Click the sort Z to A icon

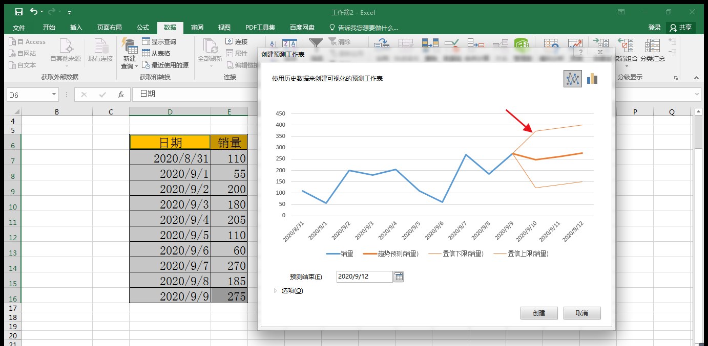point(289,44)
